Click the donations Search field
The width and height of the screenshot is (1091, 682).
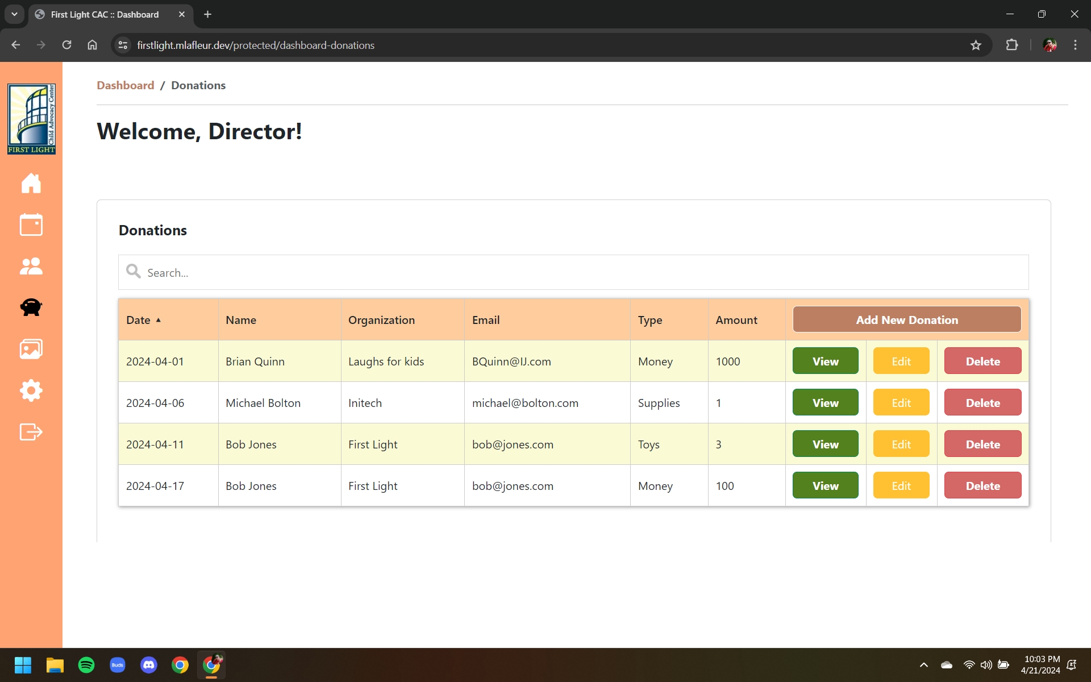click(x=574, y=273)
